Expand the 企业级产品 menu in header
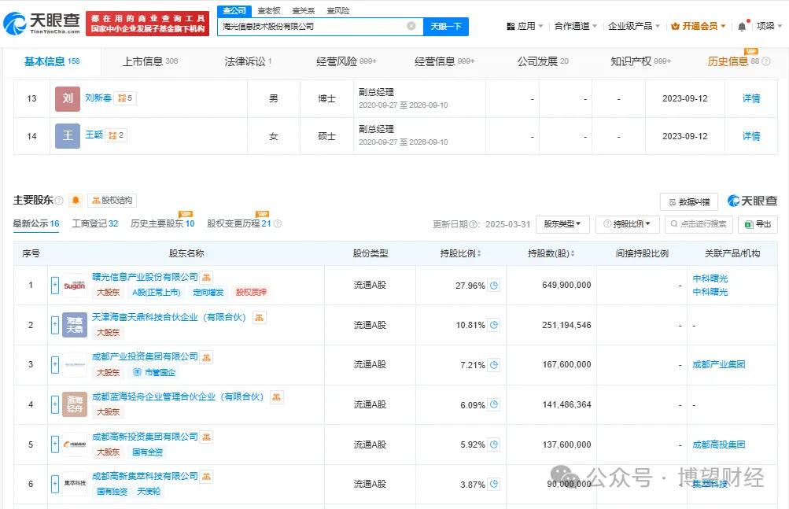 pyautogui.click(x=634, y=26)
